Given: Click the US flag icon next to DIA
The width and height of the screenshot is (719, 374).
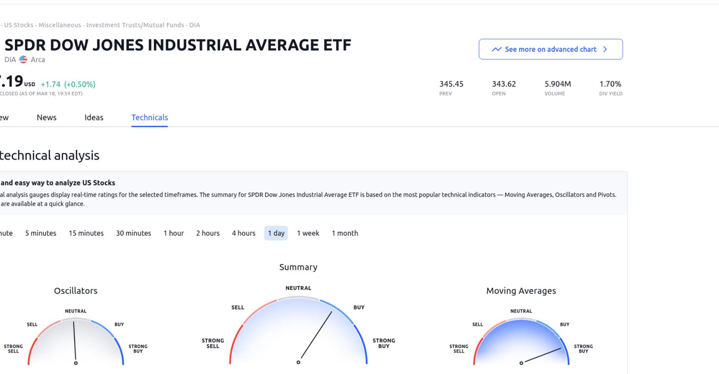Looking at the screenshot, I should tap(23, 60).
